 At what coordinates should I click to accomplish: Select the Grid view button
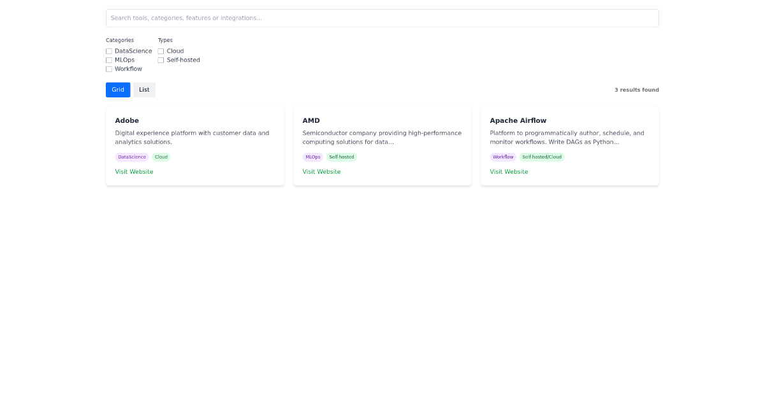coord(117,90)
